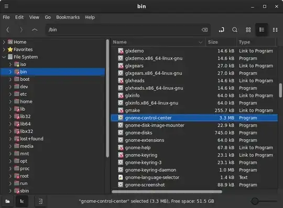Maximize the bin window
283x208 pixels.
[x=265, y=6]
